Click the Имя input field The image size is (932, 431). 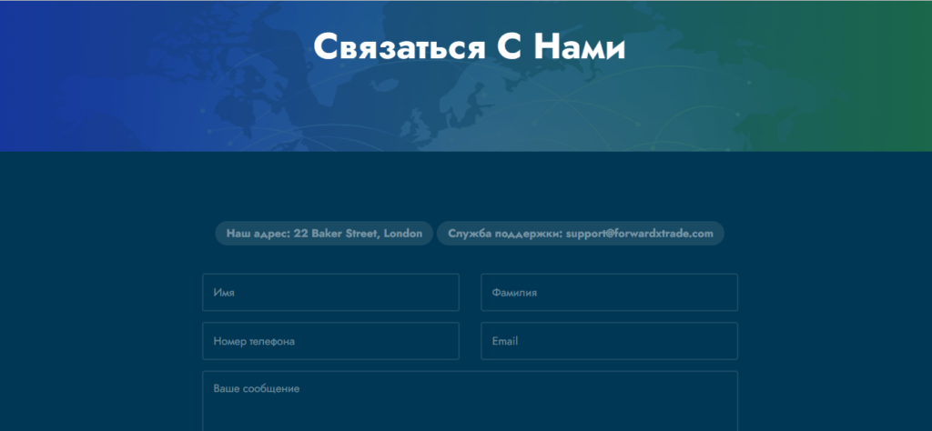(330, 292)
